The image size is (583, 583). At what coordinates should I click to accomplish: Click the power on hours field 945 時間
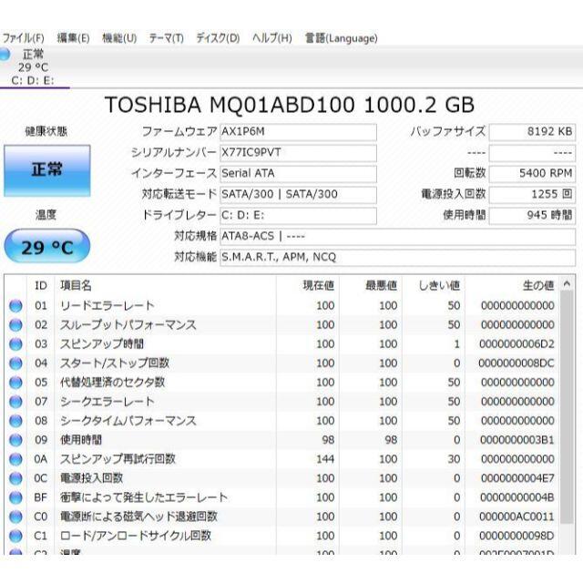point(532,216)
